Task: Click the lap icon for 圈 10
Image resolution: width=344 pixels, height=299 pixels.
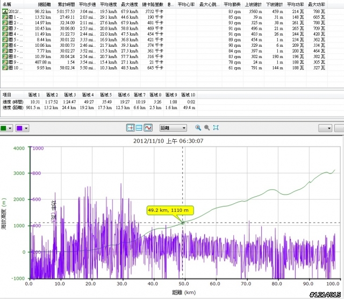Action: tap(5, 68)
